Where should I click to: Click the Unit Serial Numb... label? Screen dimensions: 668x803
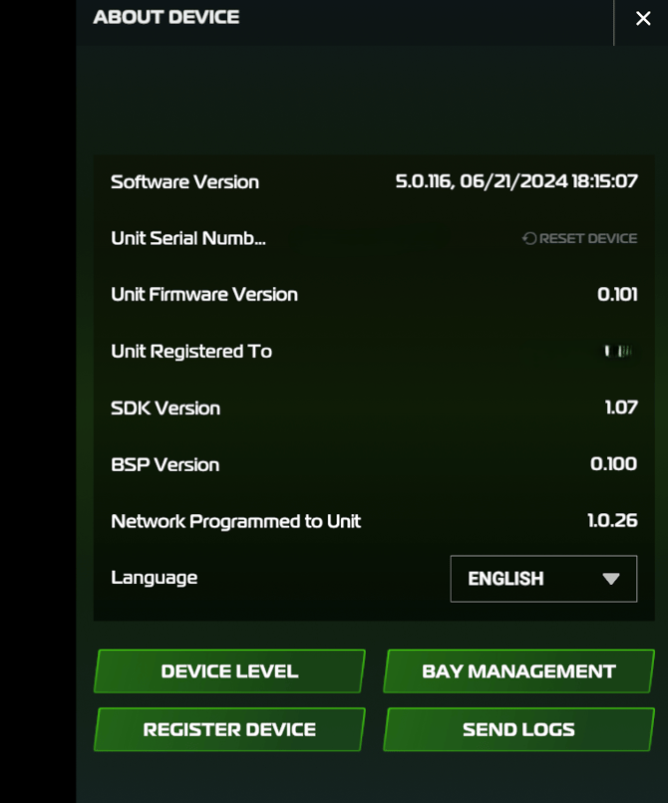(188, 239)
